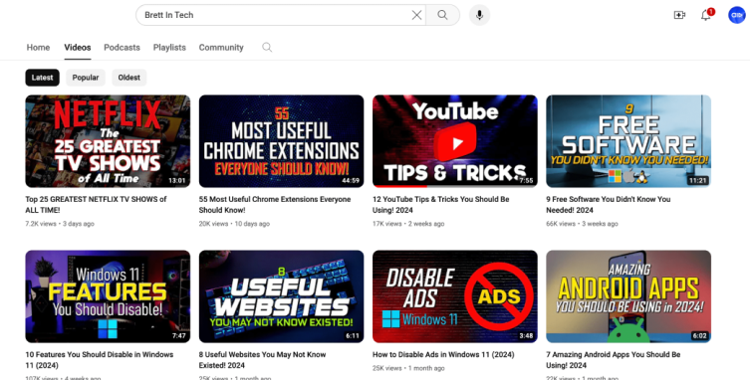Open the 55 Most Useful Chrome Extensions thumbnail
The image size is (750, 380).
(x=281, y=141)
